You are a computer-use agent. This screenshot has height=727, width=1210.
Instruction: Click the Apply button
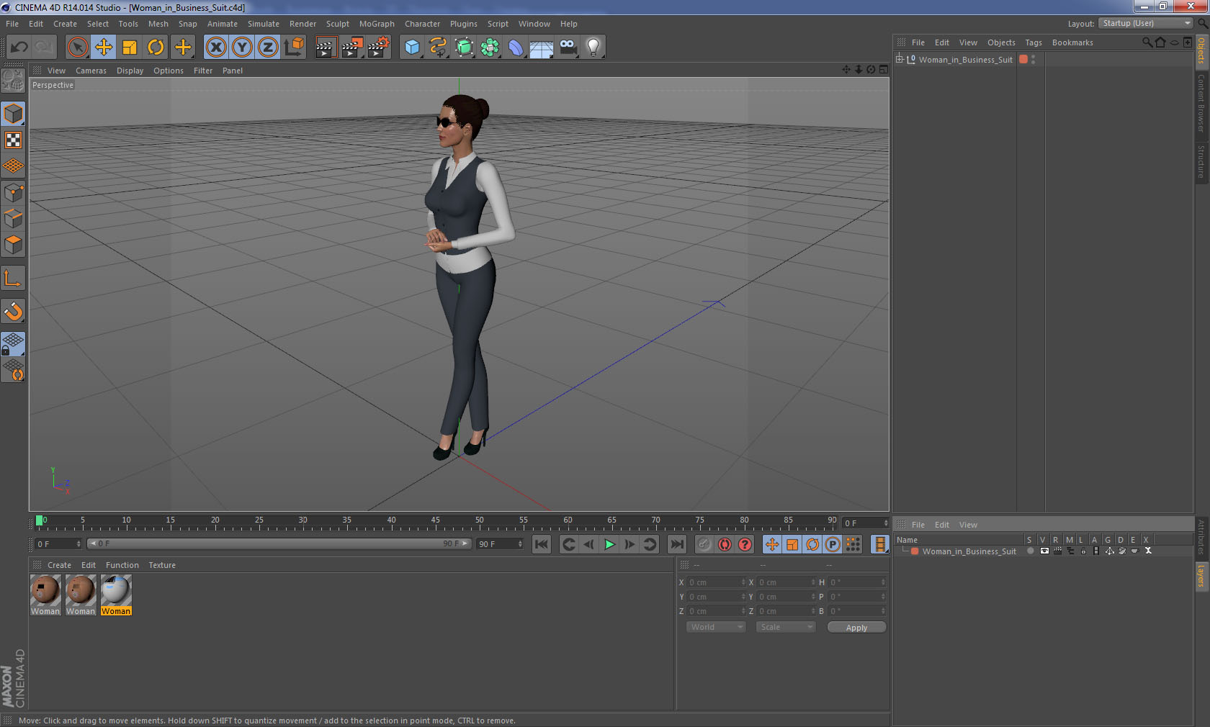pyautogui.click(x=856, y=628)
